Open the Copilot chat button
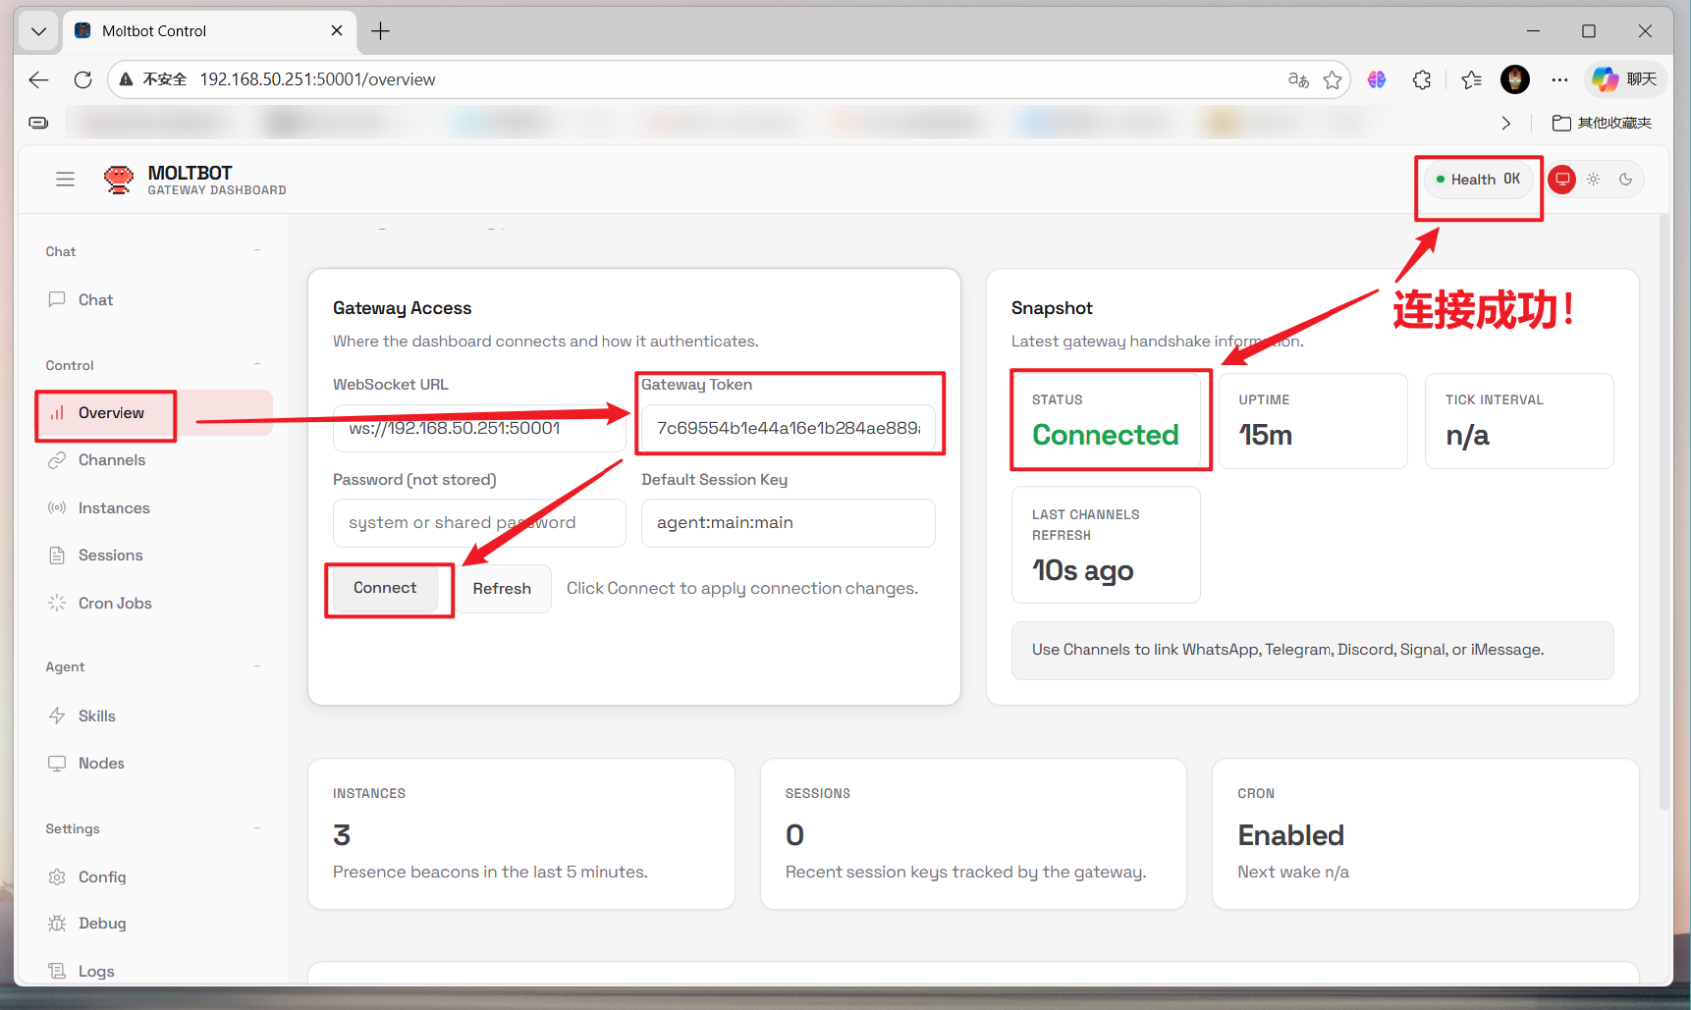Screen dimensions: 1691x1010 pos(1623,80)
